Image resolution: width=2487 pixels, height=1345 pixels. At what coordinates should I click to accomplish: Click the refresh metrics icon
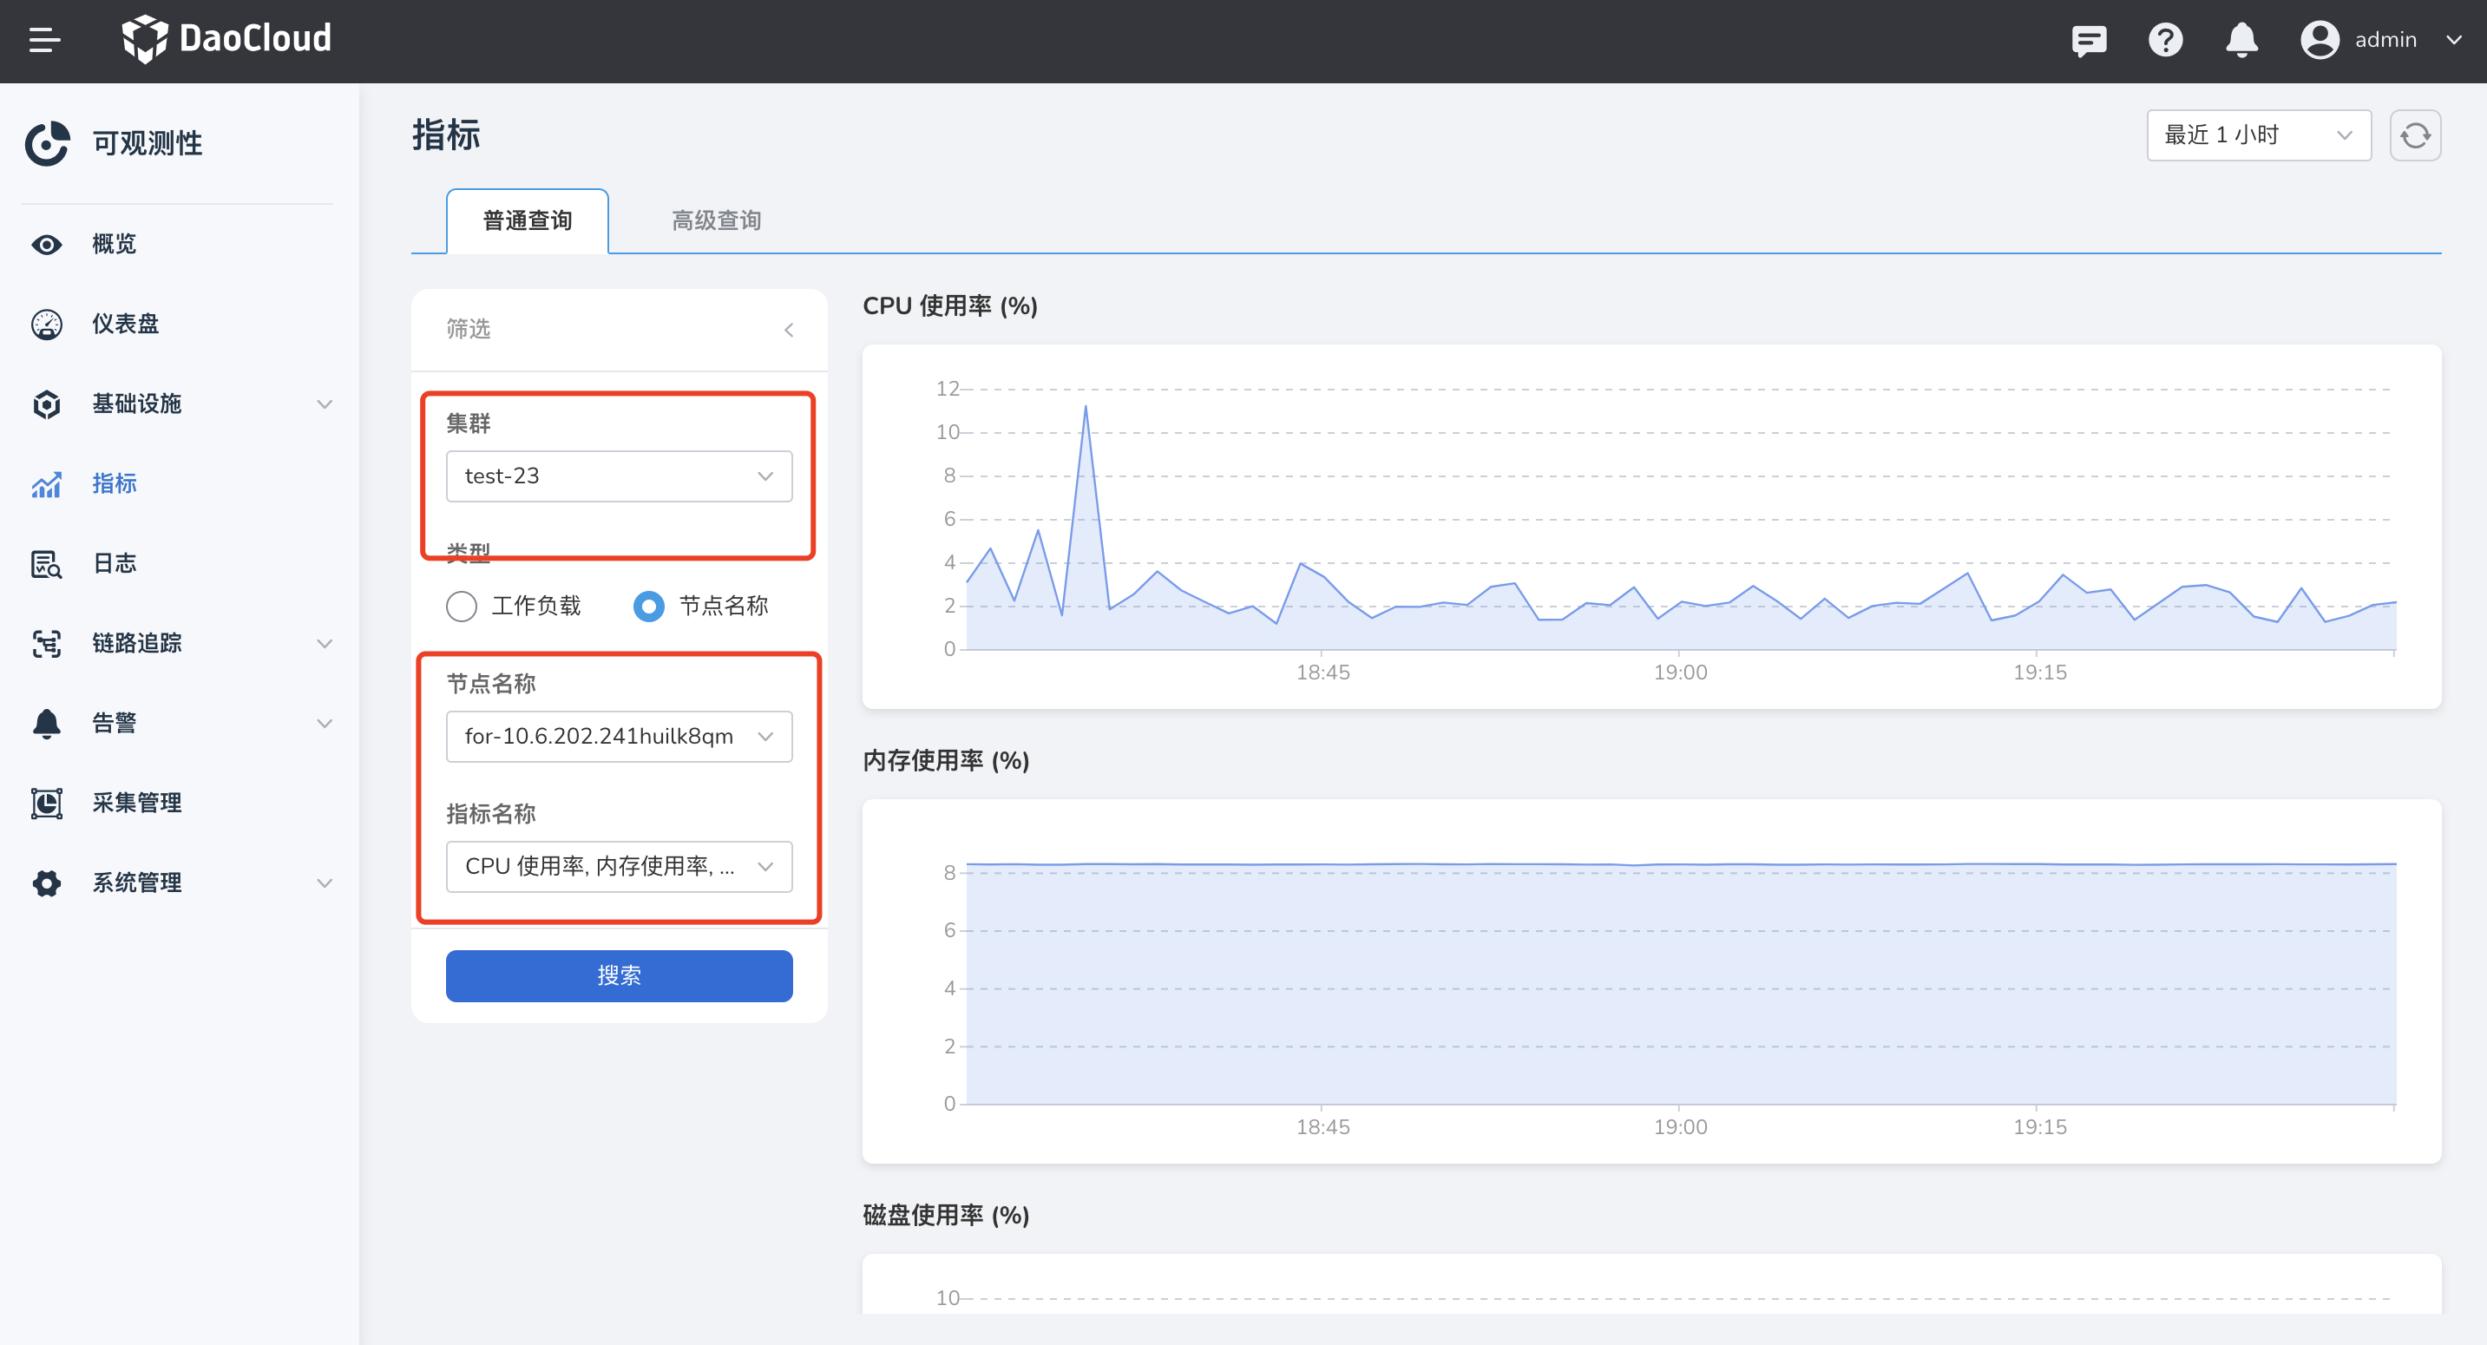2415,135
